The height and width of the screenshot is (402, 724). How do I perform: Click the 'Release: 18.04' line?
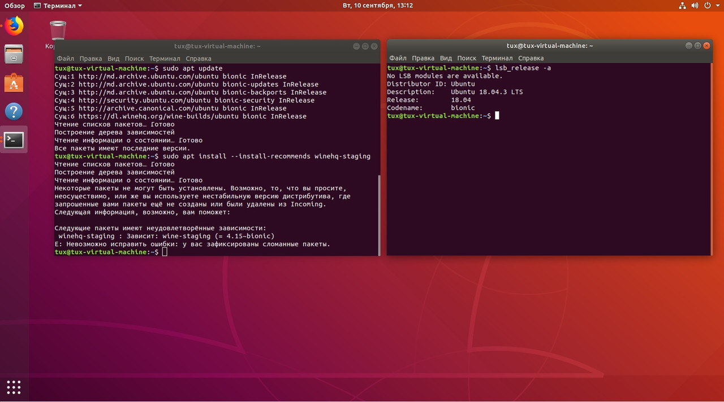[429, 99]
